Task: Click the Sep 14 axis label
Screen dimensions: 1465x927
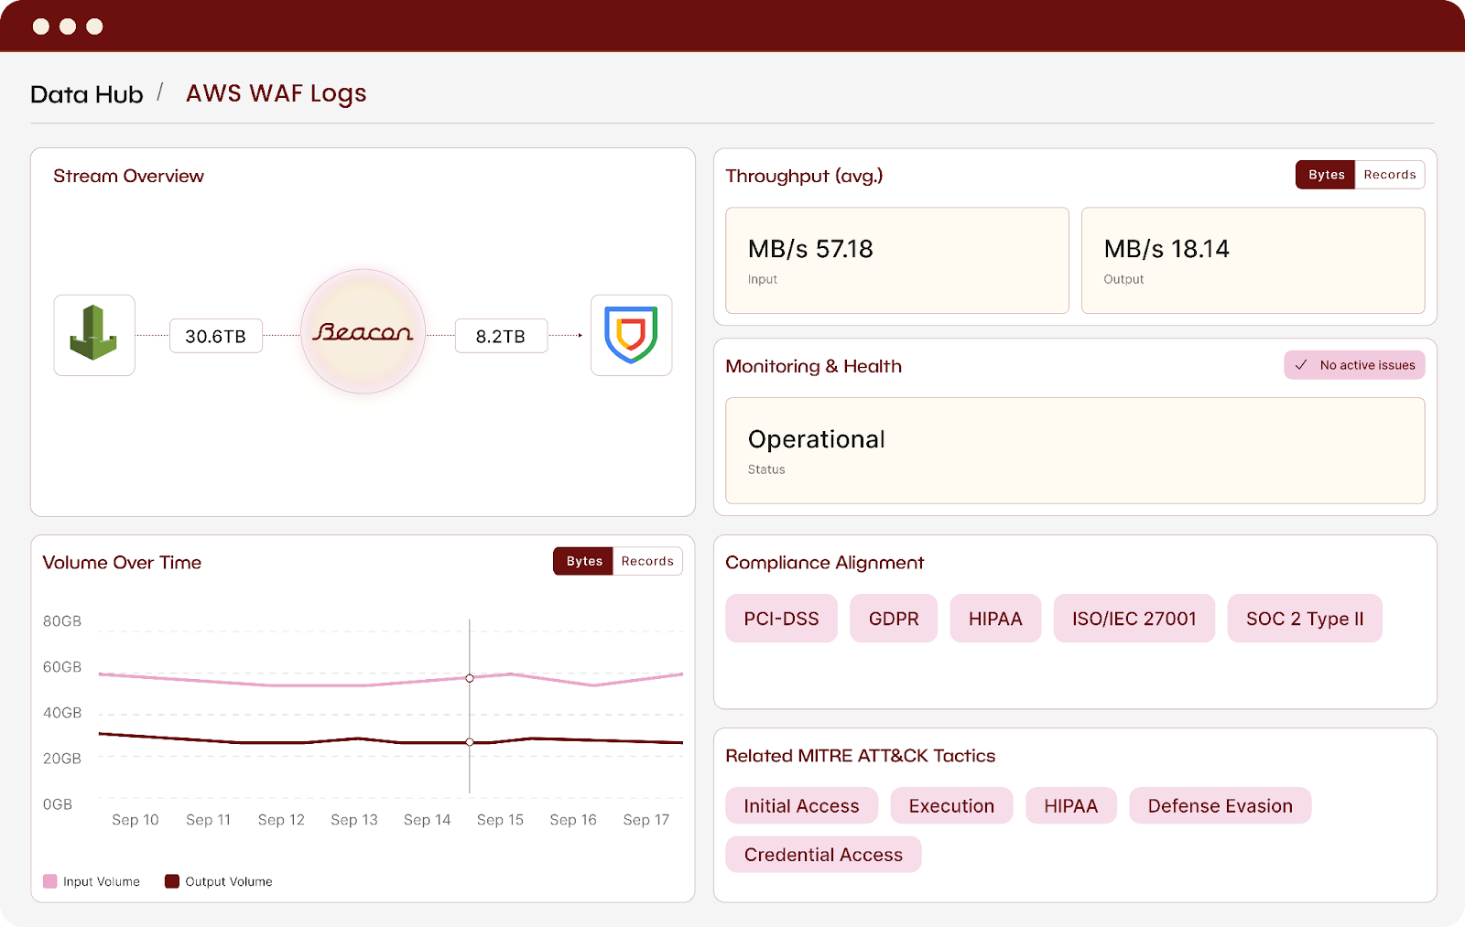Action: 428,820
